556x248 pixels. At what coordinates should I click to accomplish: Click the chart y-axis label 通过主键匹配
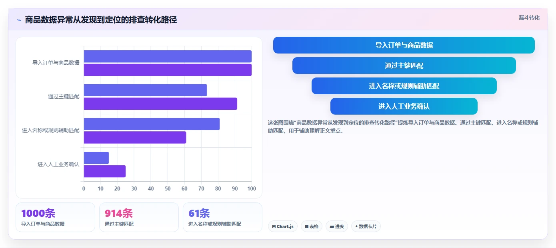pos(64,96)
